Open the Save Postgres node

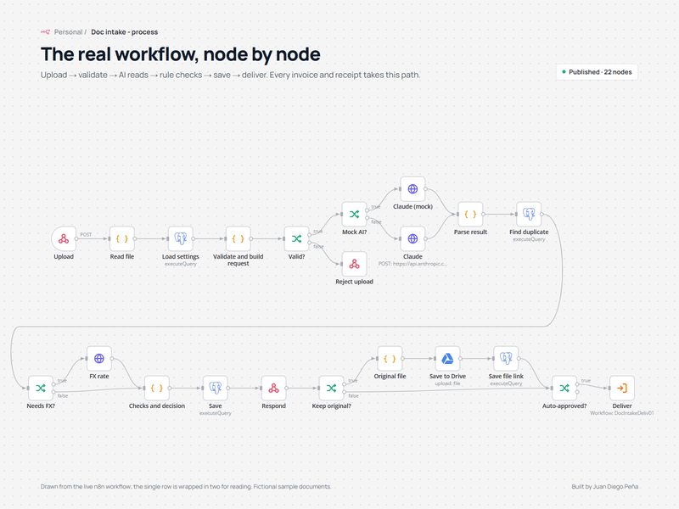coord(216,389)
